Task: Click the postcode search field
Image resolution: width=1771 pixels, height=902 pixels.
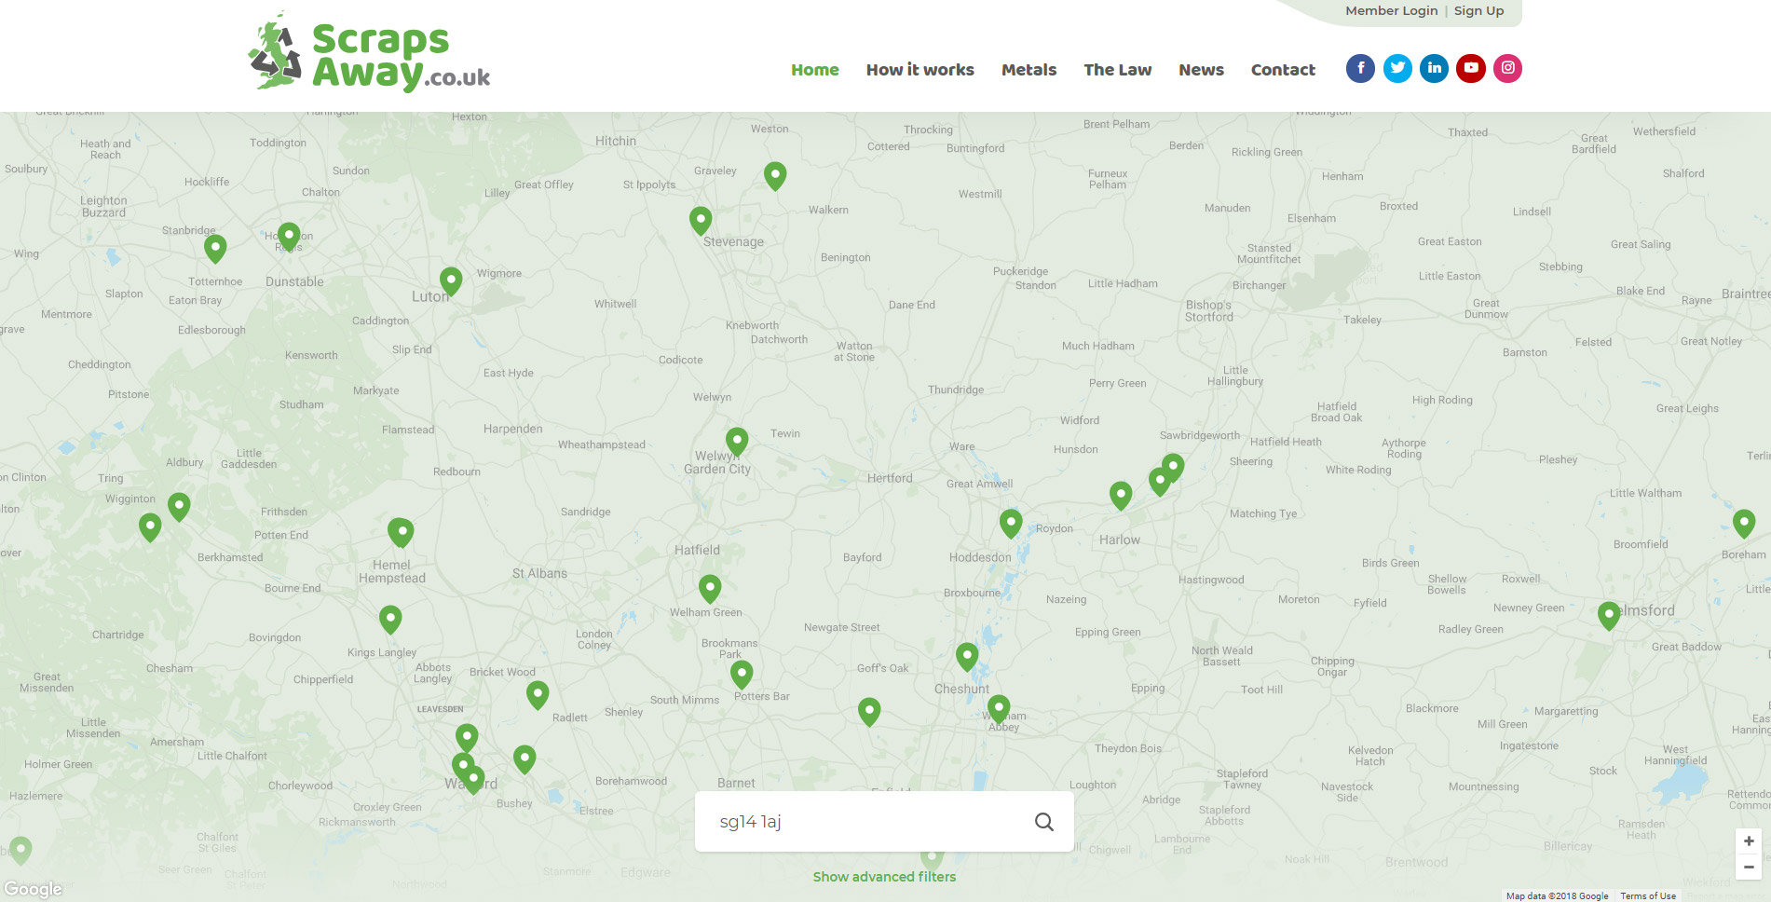Action: tap(866, 822)
